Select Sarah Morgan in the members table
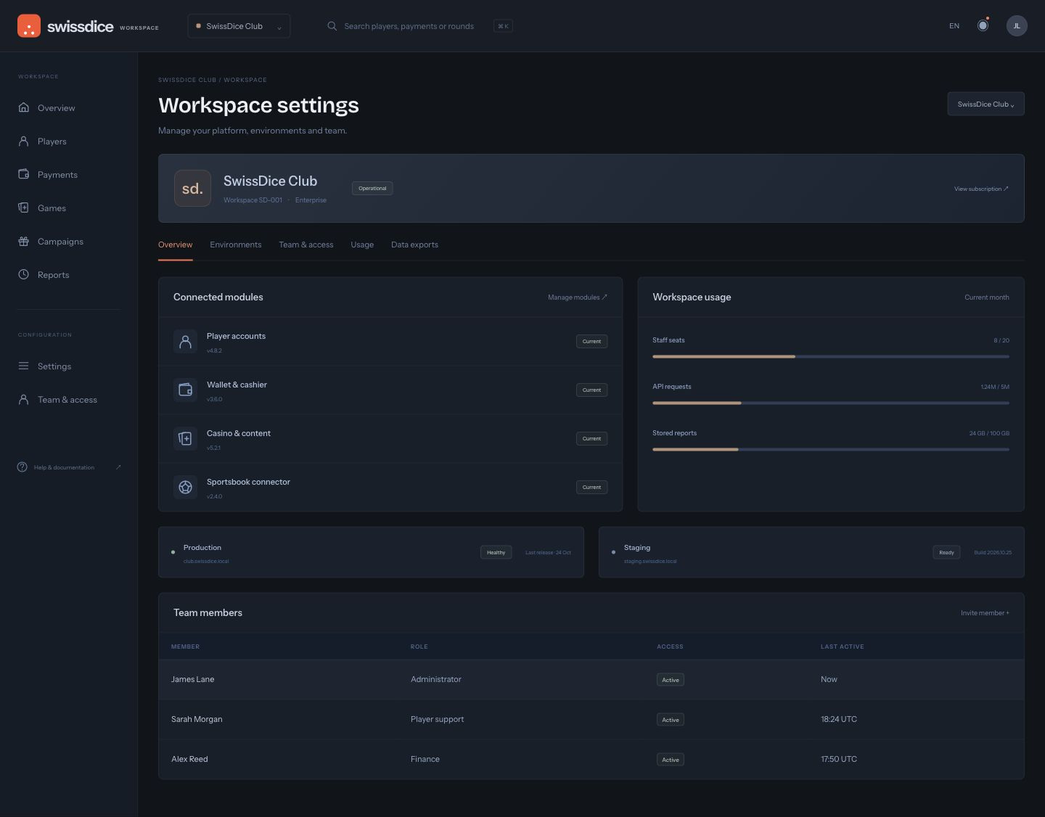Viewport: 1045px width, 817px height. click(591, 720)
